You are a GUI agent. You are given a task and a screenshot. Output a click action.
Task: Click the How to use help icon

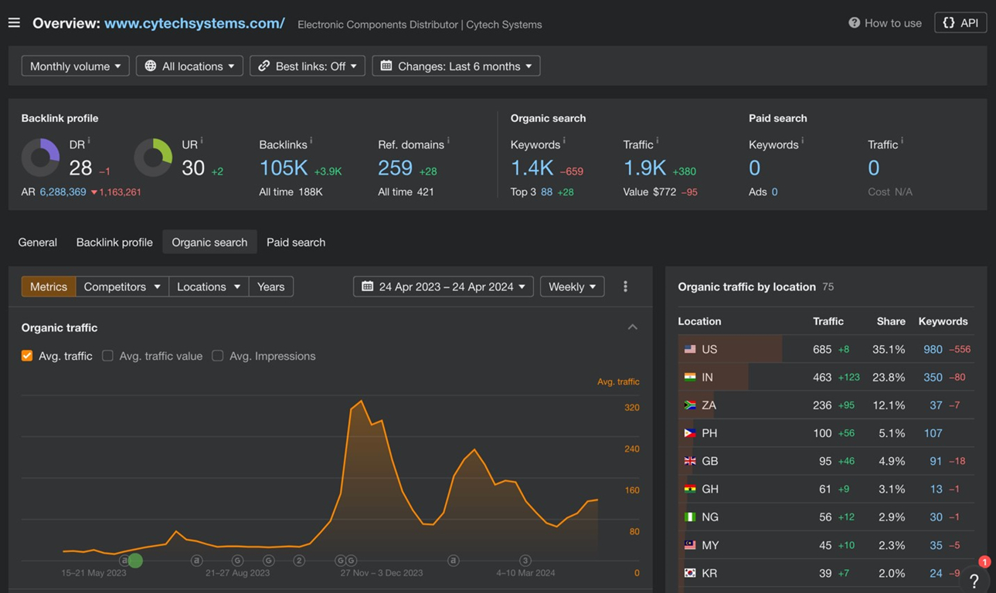pyautogui.click(x=854, y=23)
